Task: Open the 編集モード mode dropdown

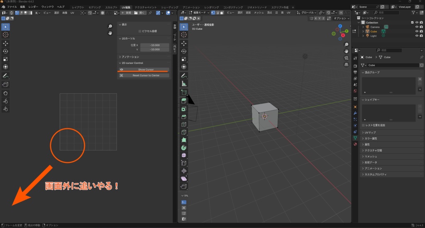Action: tap(199, 13)
